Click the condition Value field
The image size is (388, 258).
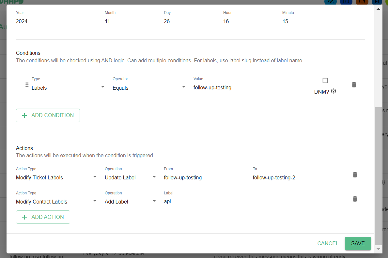click(x=244, y=88)
